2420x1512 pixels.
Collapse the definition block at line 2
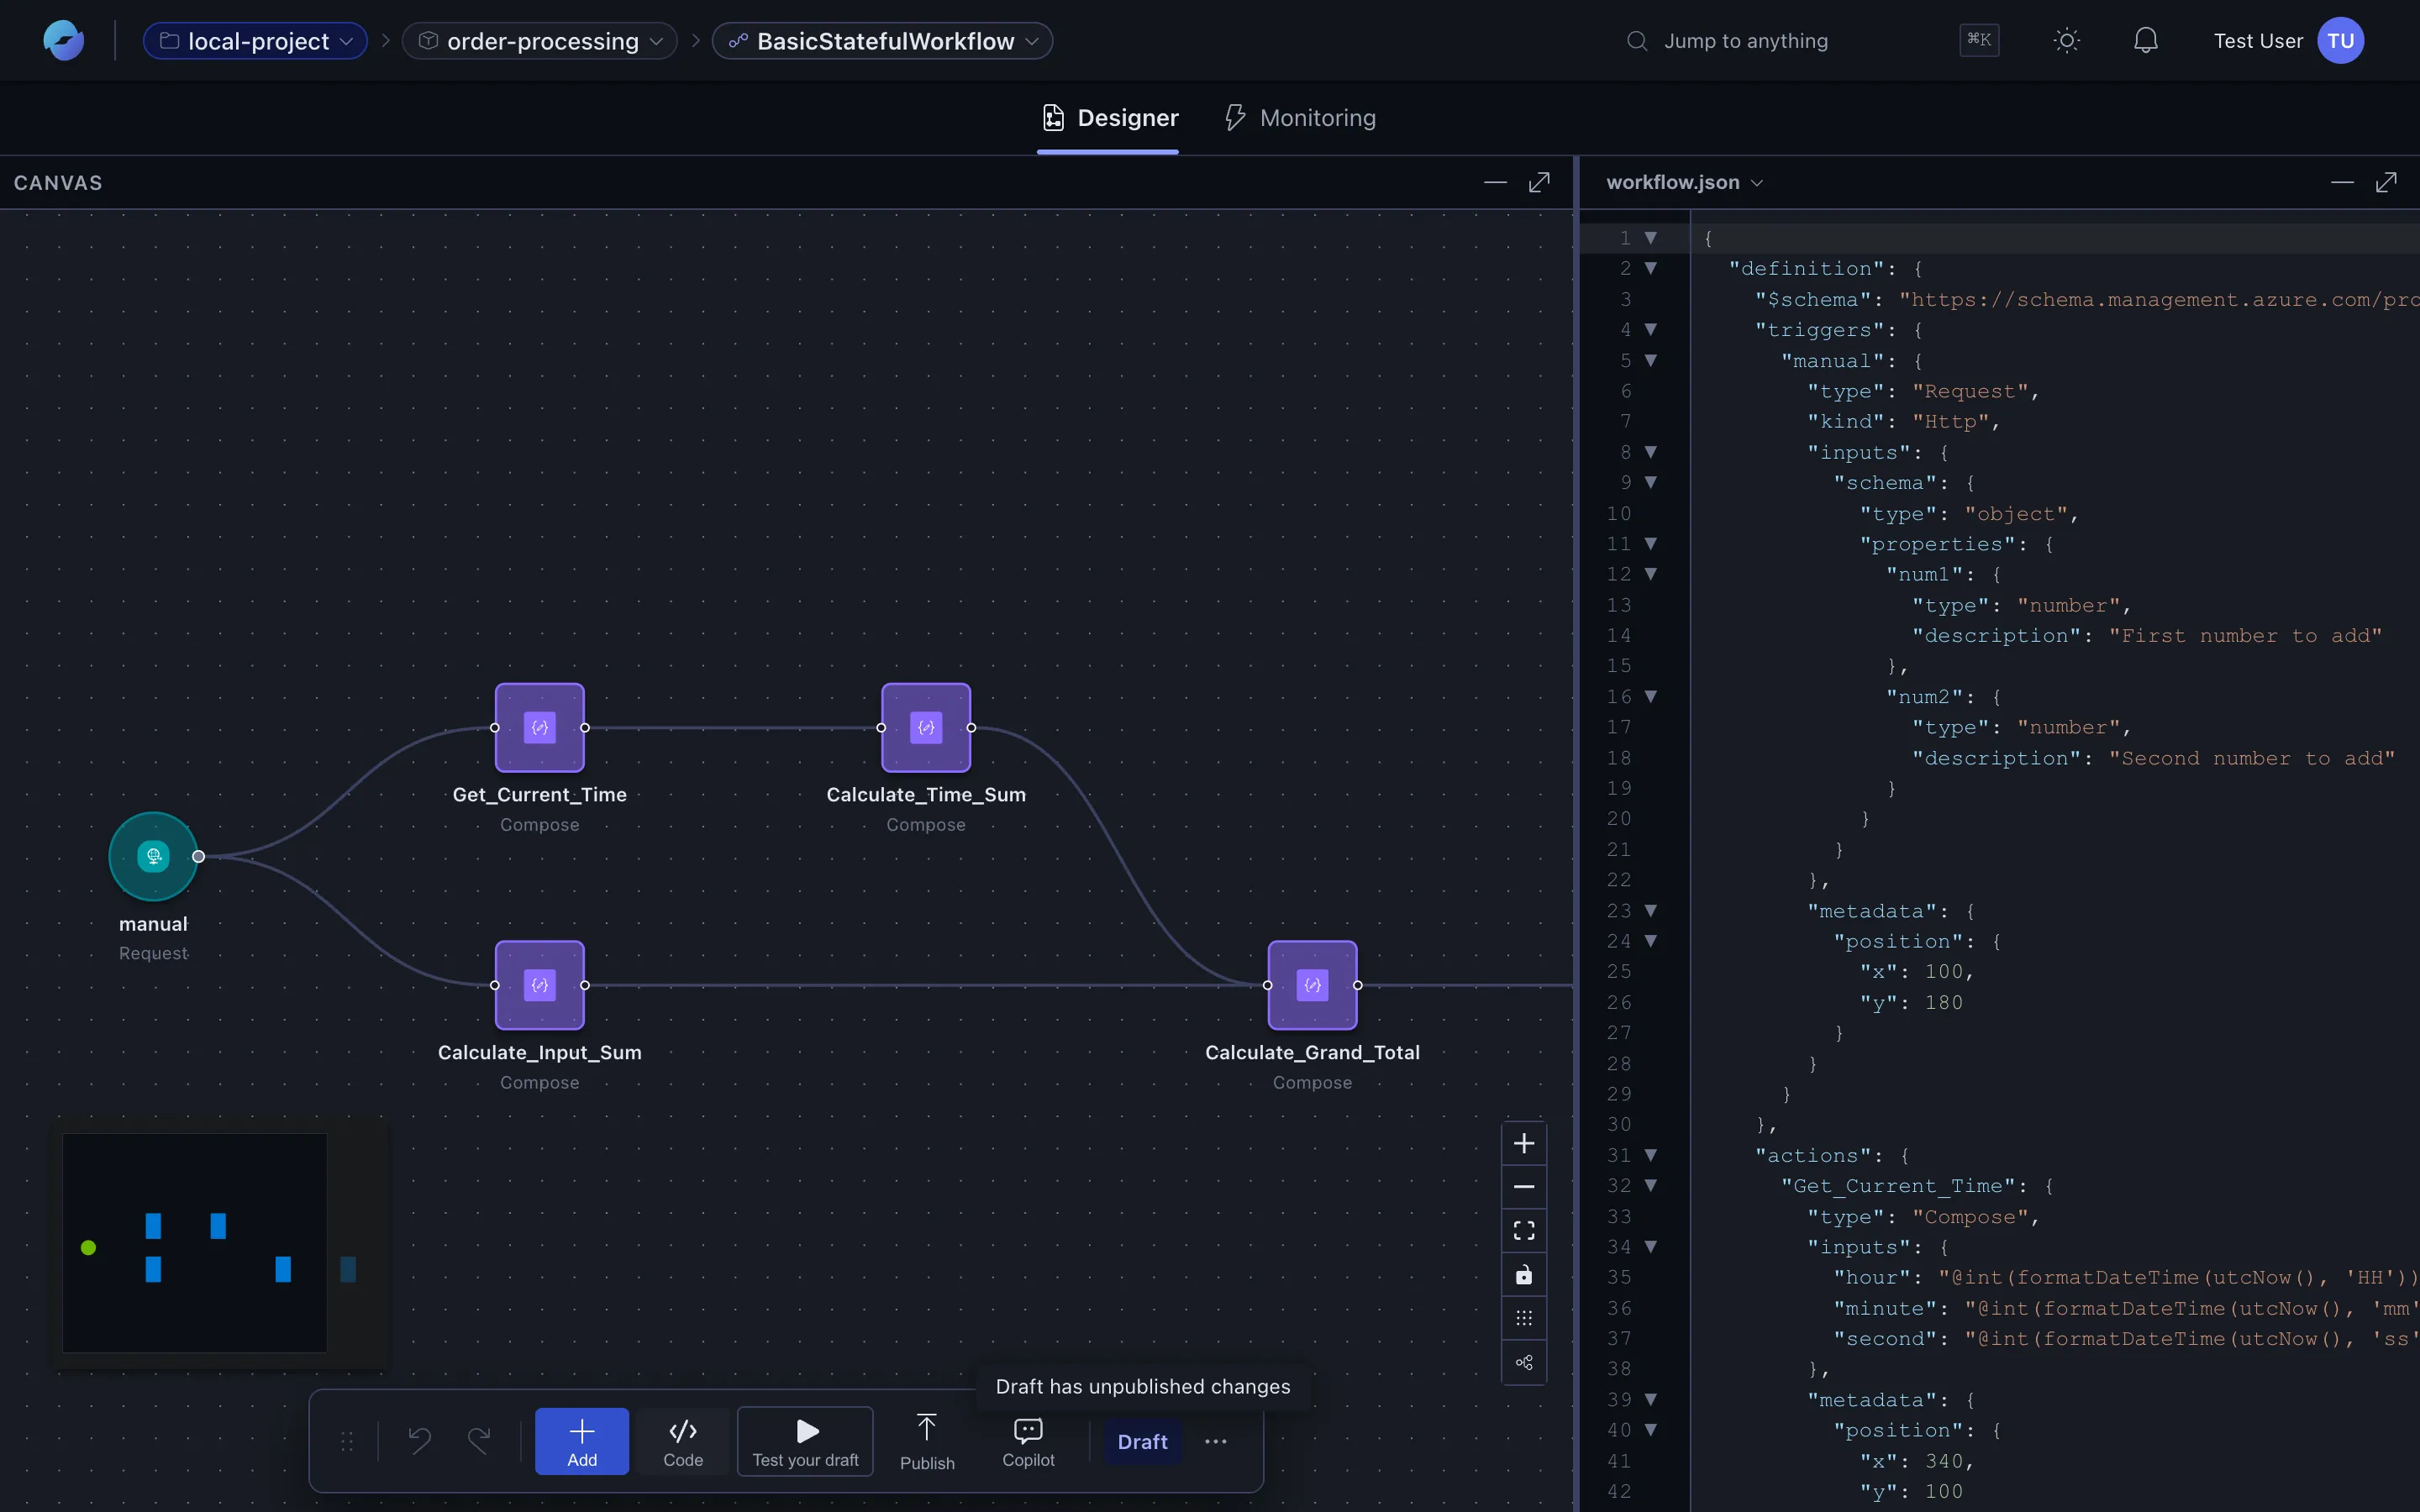[x=1651, y=268]
